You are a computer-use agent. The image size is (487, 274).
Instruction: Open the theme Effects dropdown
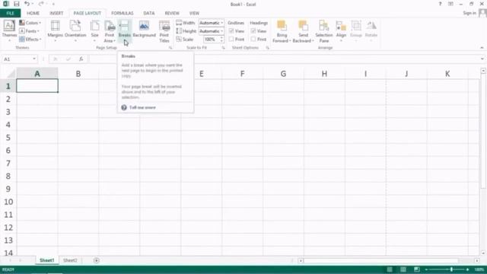pyautogui.click(x=30, y=39)
